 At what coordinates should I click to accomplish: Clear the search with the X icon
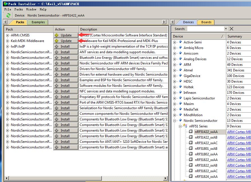[x=231, y=29]
